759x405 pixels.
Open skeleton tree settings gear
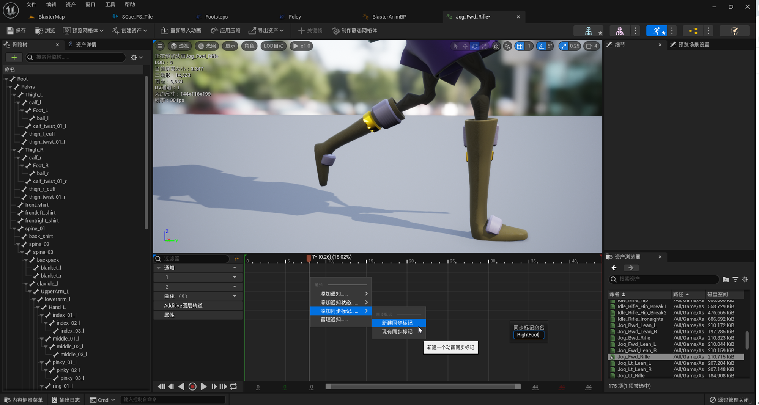137,57
